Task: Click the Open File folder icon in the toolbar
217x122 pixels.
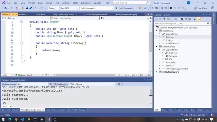Action: 23,8
